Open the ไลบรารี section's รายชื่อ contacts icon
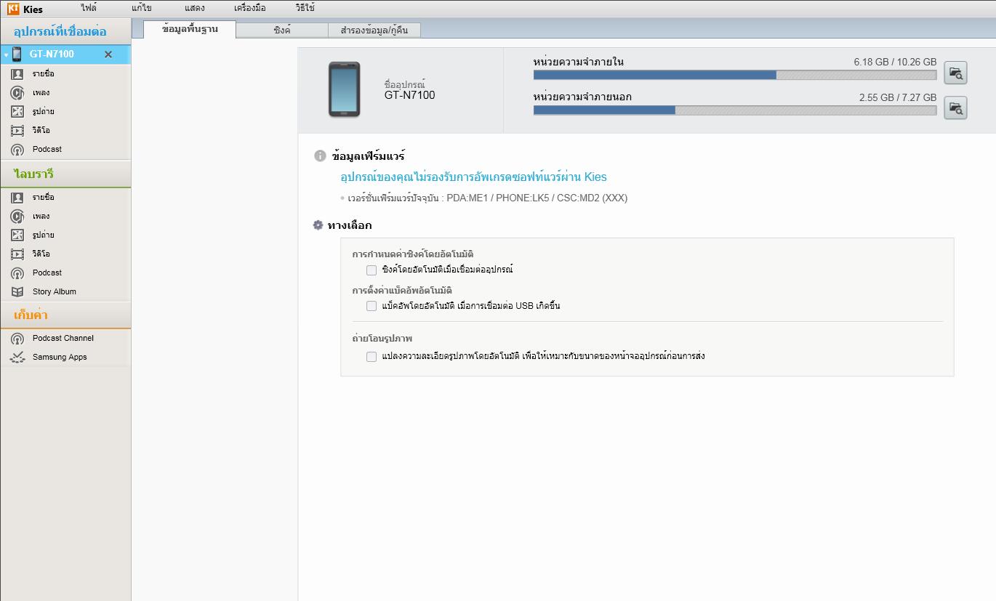 point(17,198)
